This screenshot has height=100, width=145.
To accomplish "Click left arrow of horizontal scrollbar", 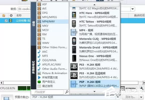I will (1, 83).
